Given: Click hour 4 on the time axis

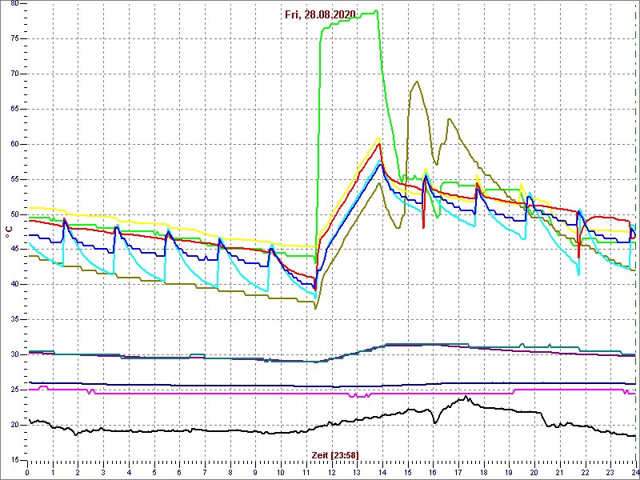Looking at the screenshot, I should point(129,471).
